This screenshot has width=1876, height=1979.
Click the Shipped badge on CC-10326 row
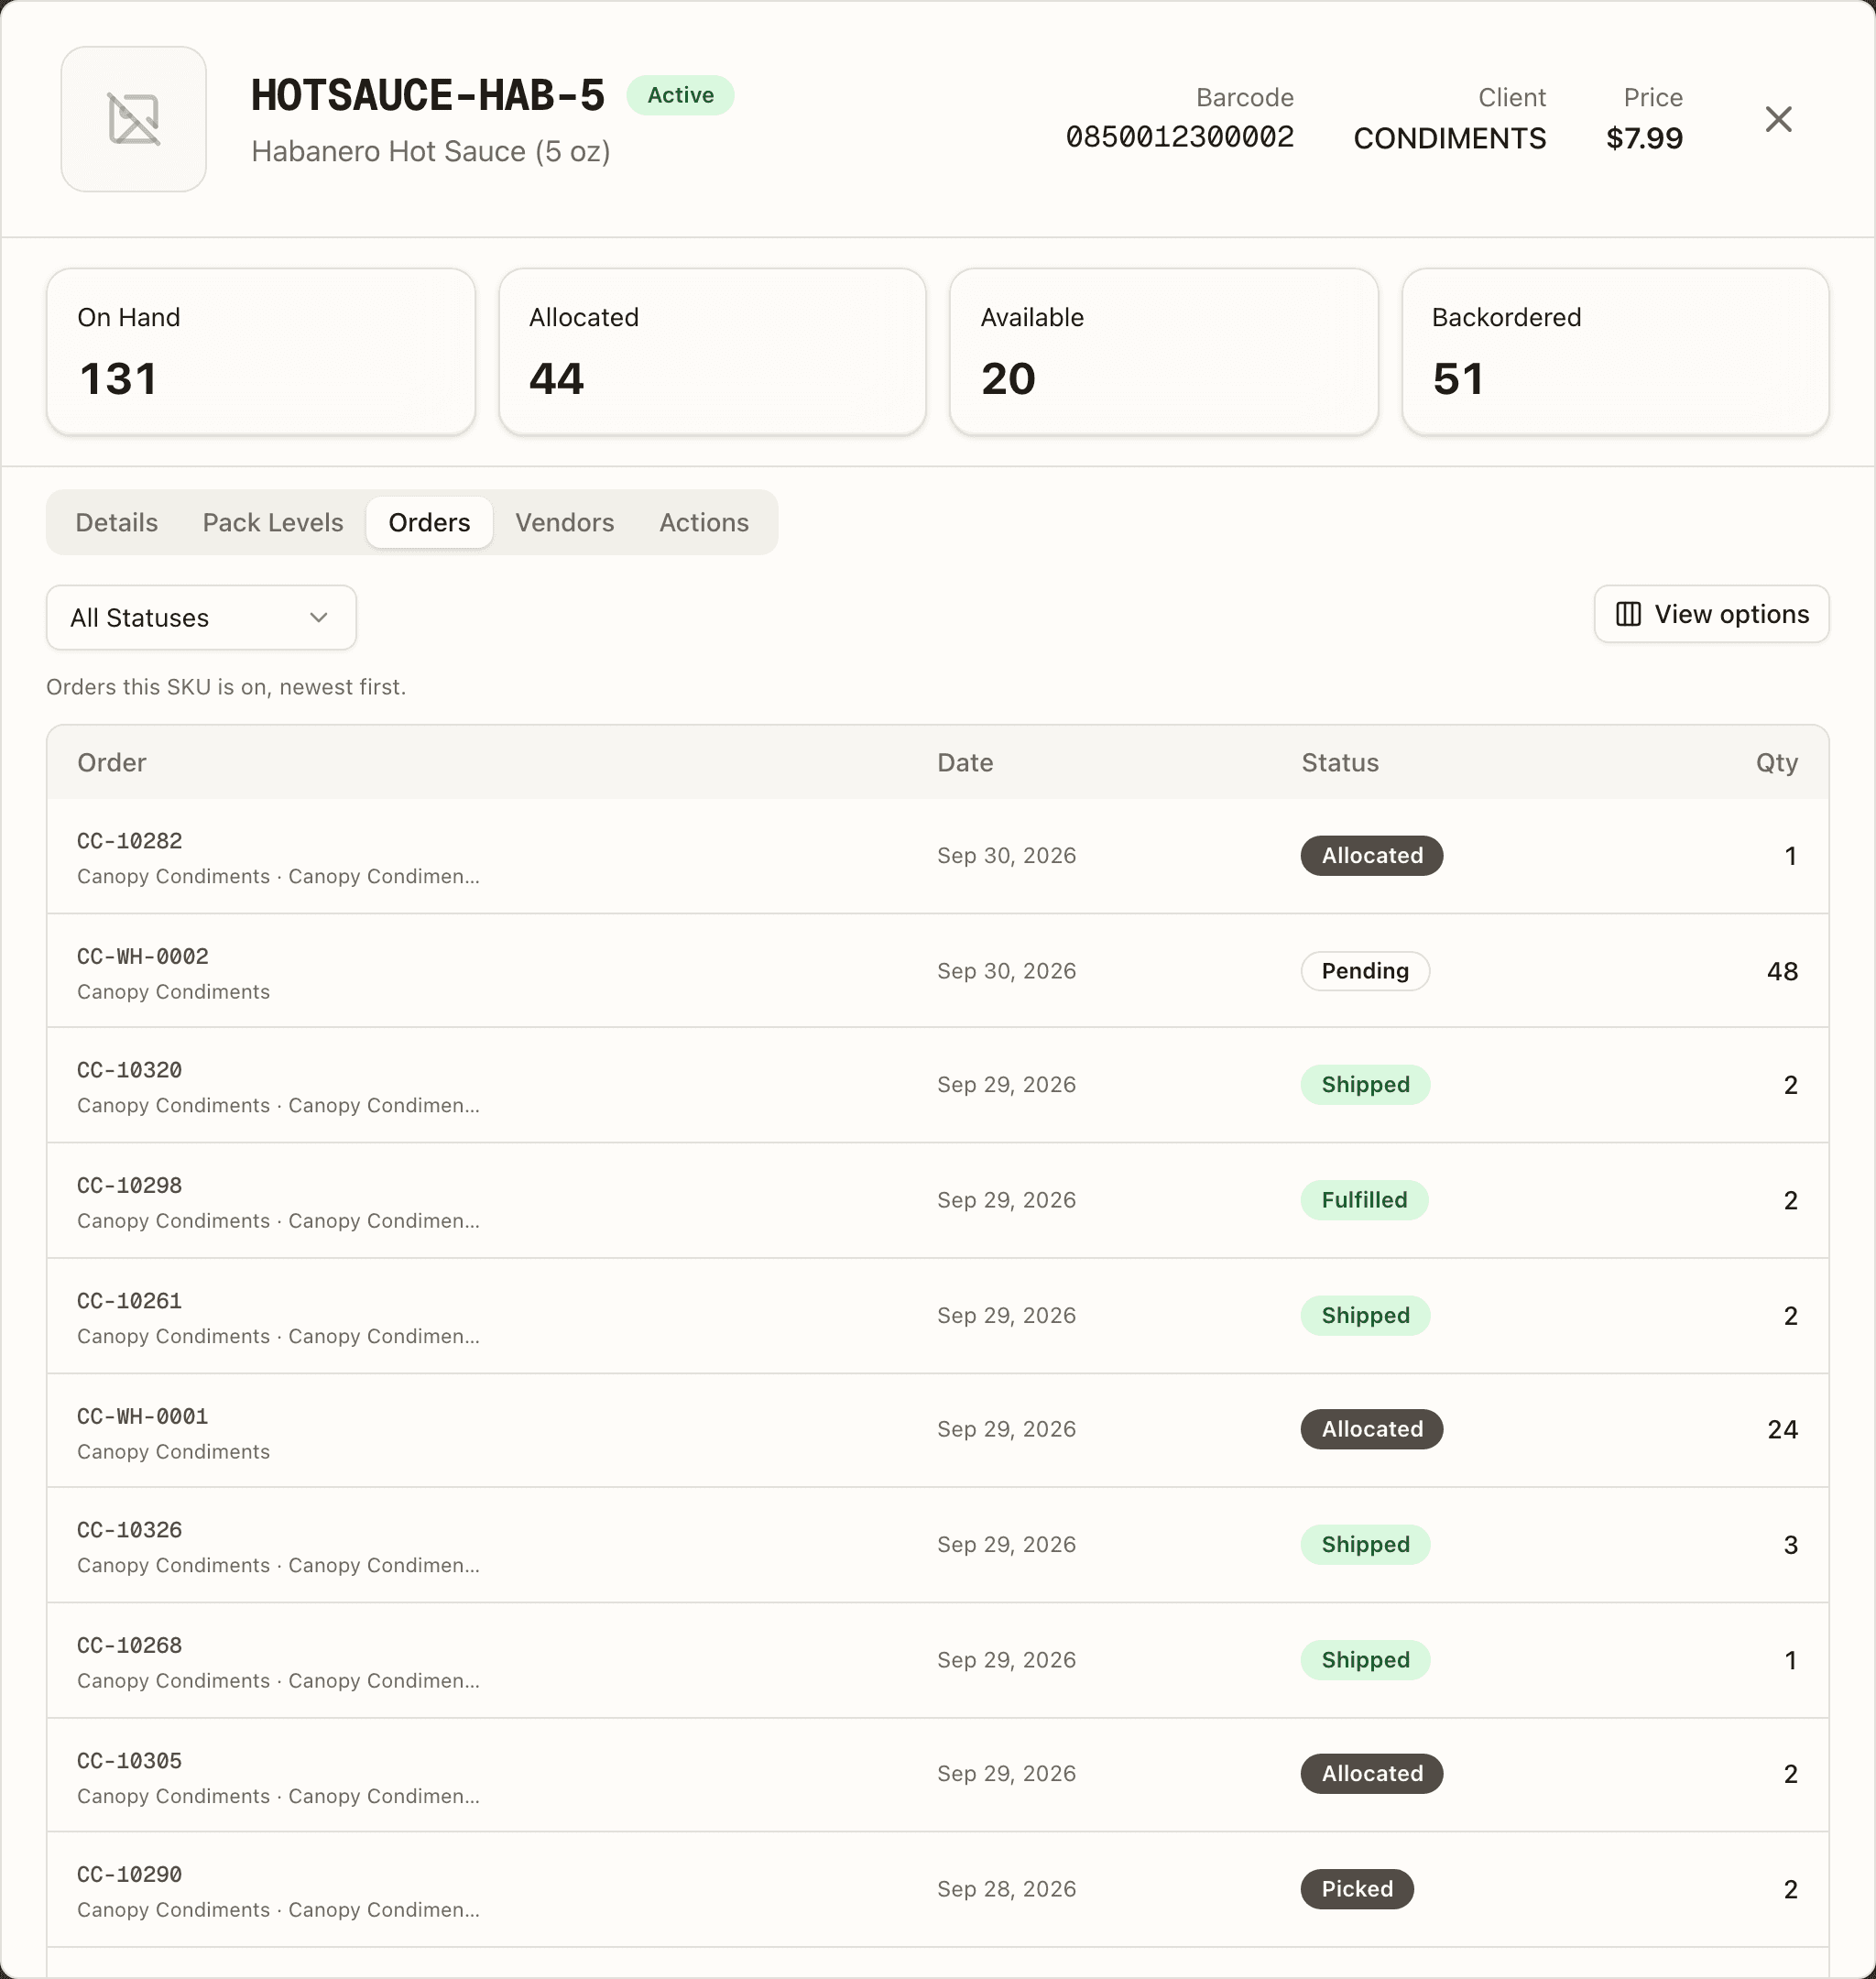click(x=1365, y=1544)
